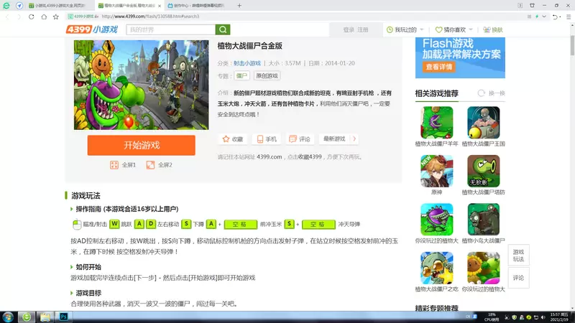Viewport: 575px width, 323px height.
Task: Click the 360 browser taskbar icon
Action: pyautogui.click(x=27, y=317)
